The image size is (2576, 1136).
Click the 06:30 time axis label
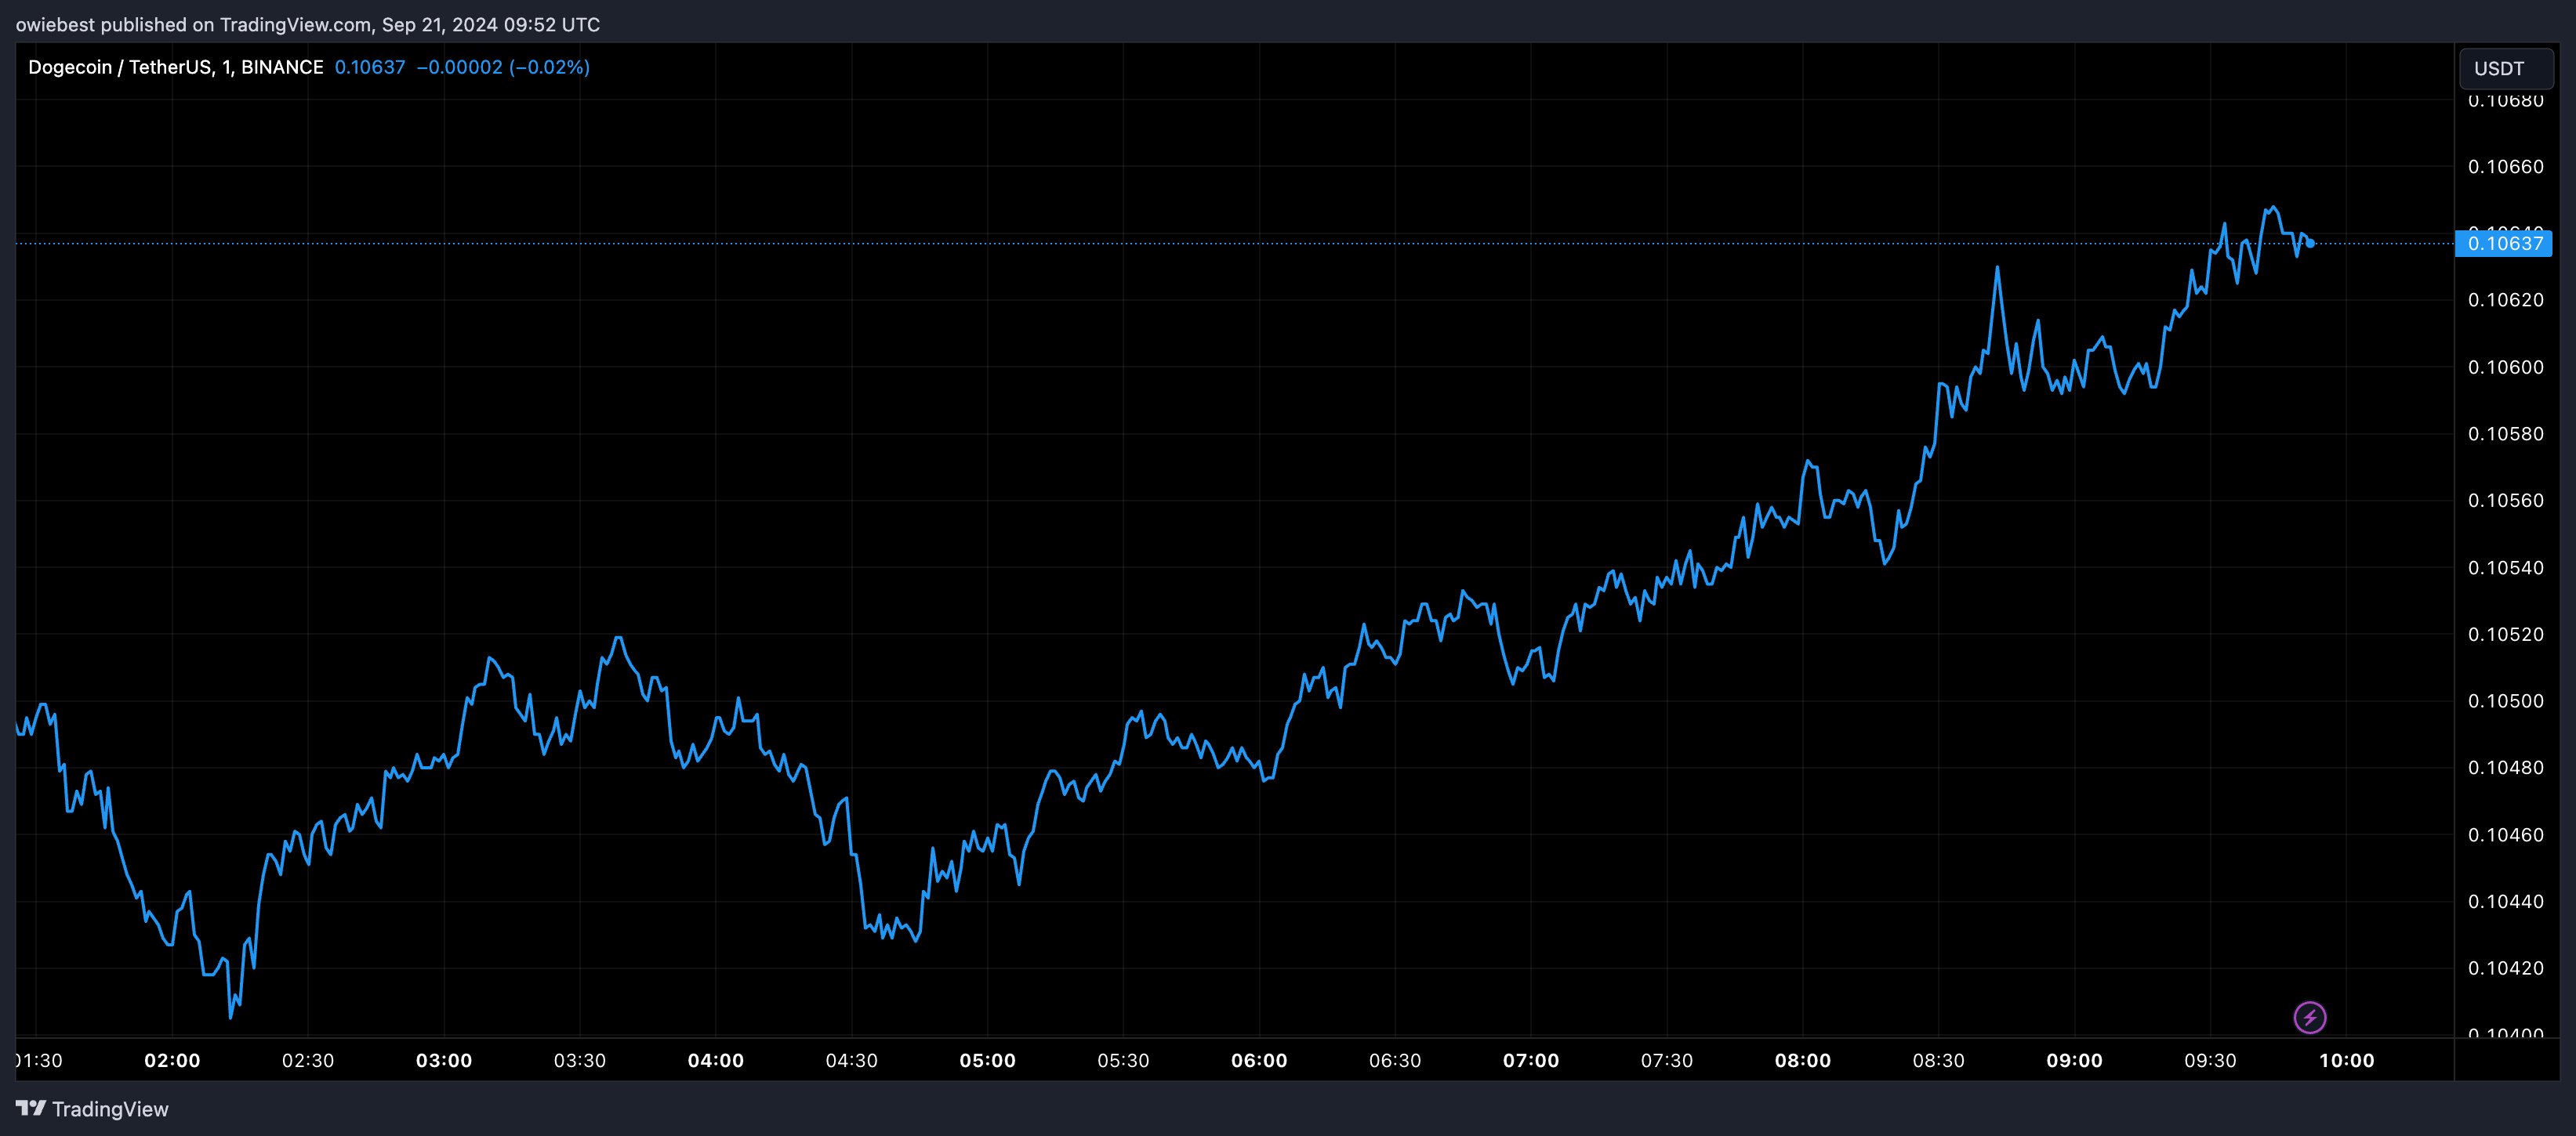1394,1060
